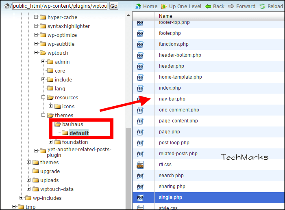This screenshot has height=210, width=285.
Task: Click the folder tree vertical scrollbar
Action: coord(128,162)
